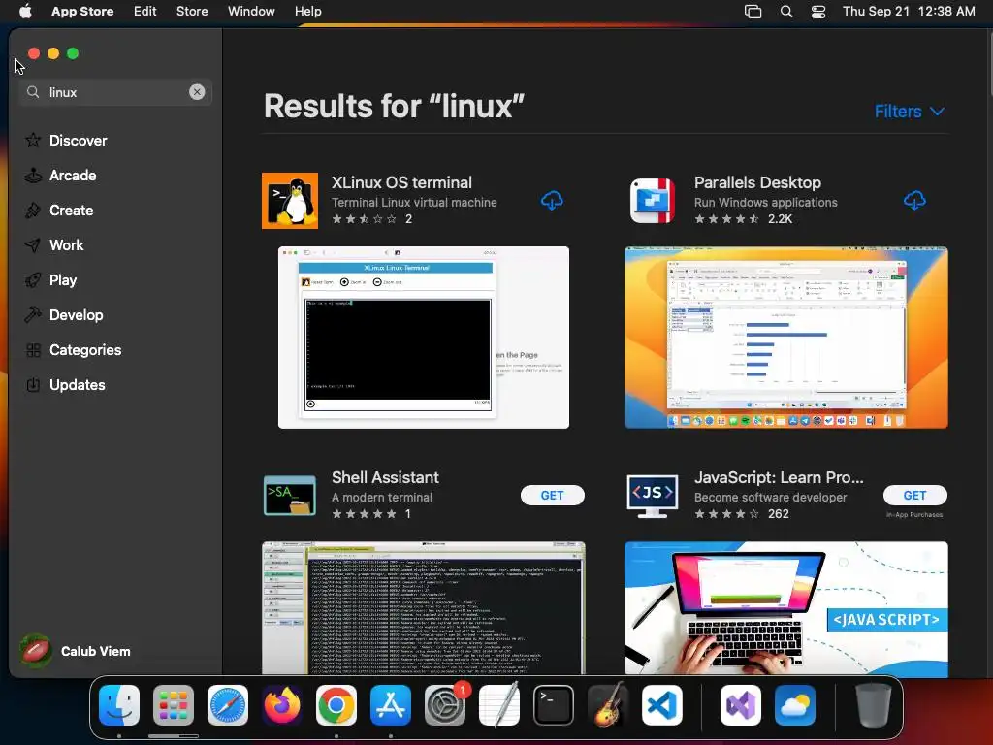Open Parallels Desktop screenshot preview

[x=785, y=338]
